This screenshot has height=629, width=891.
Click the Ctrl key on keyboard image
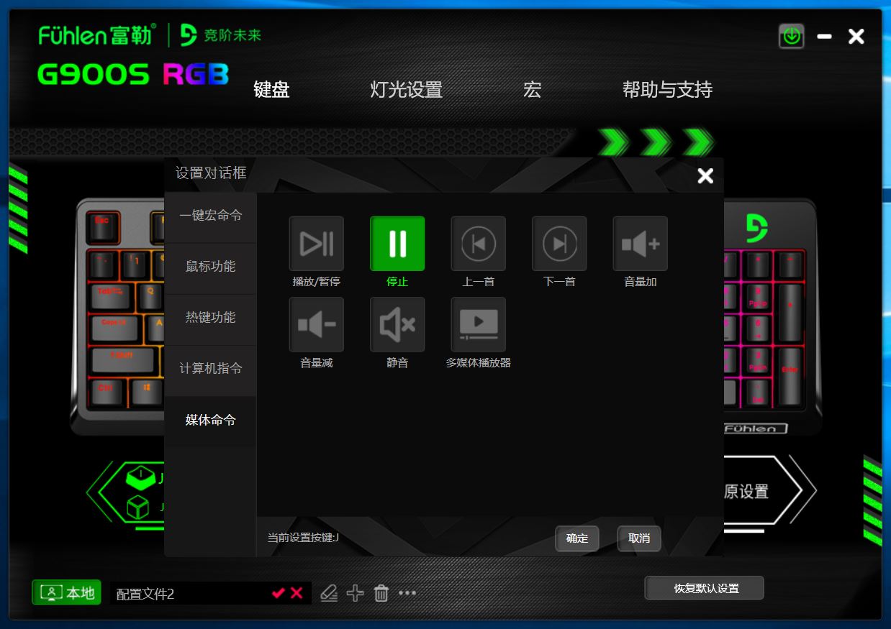[x=106, y=393]
